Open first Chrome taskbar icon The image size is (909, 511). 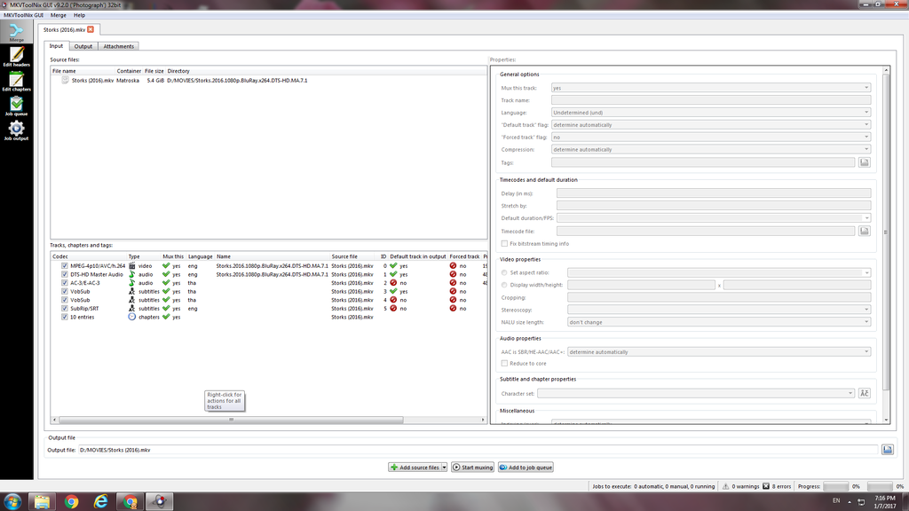pyautogui.click(x=71, y=501)
